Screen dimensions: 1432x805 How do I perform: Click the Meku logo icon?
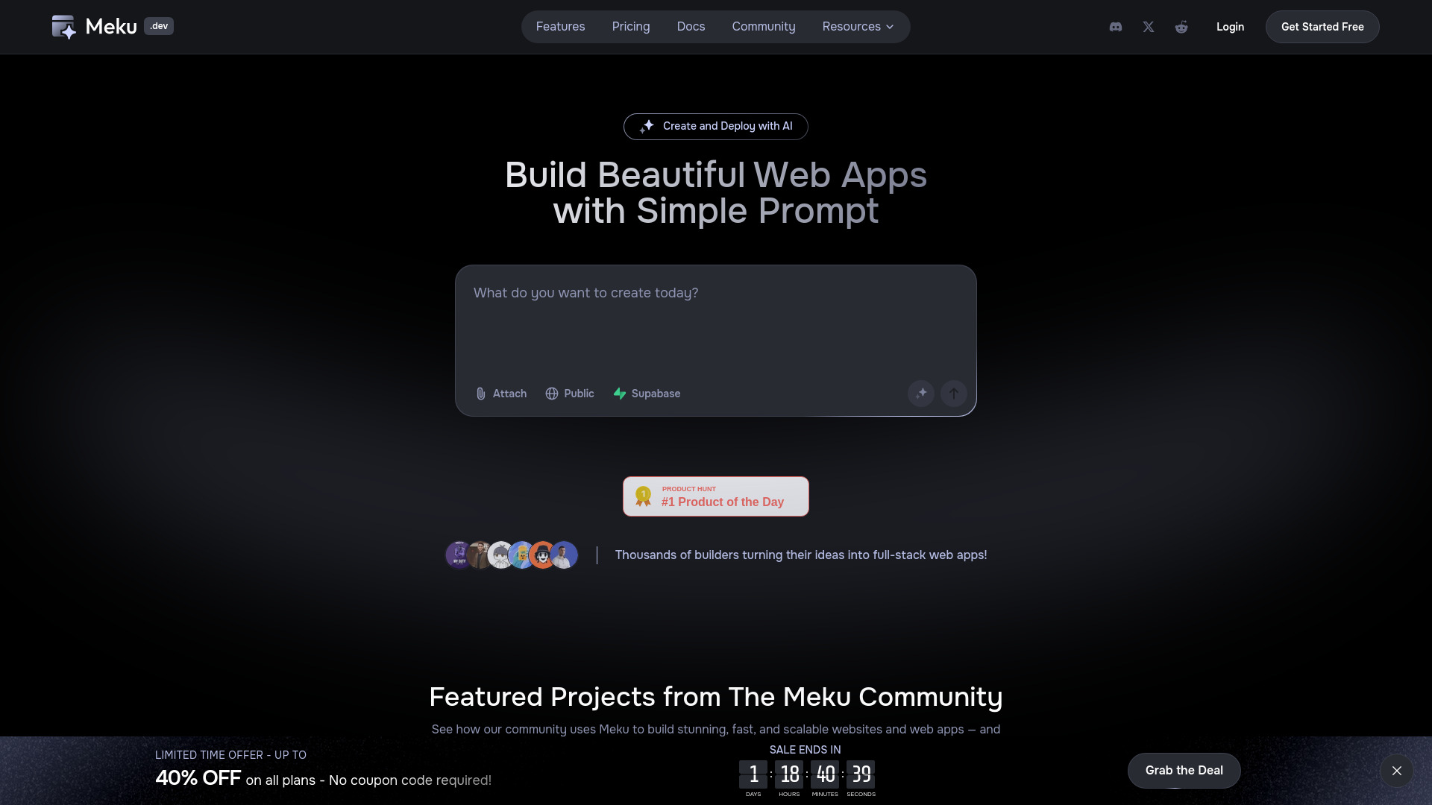[x=63, y=26]
